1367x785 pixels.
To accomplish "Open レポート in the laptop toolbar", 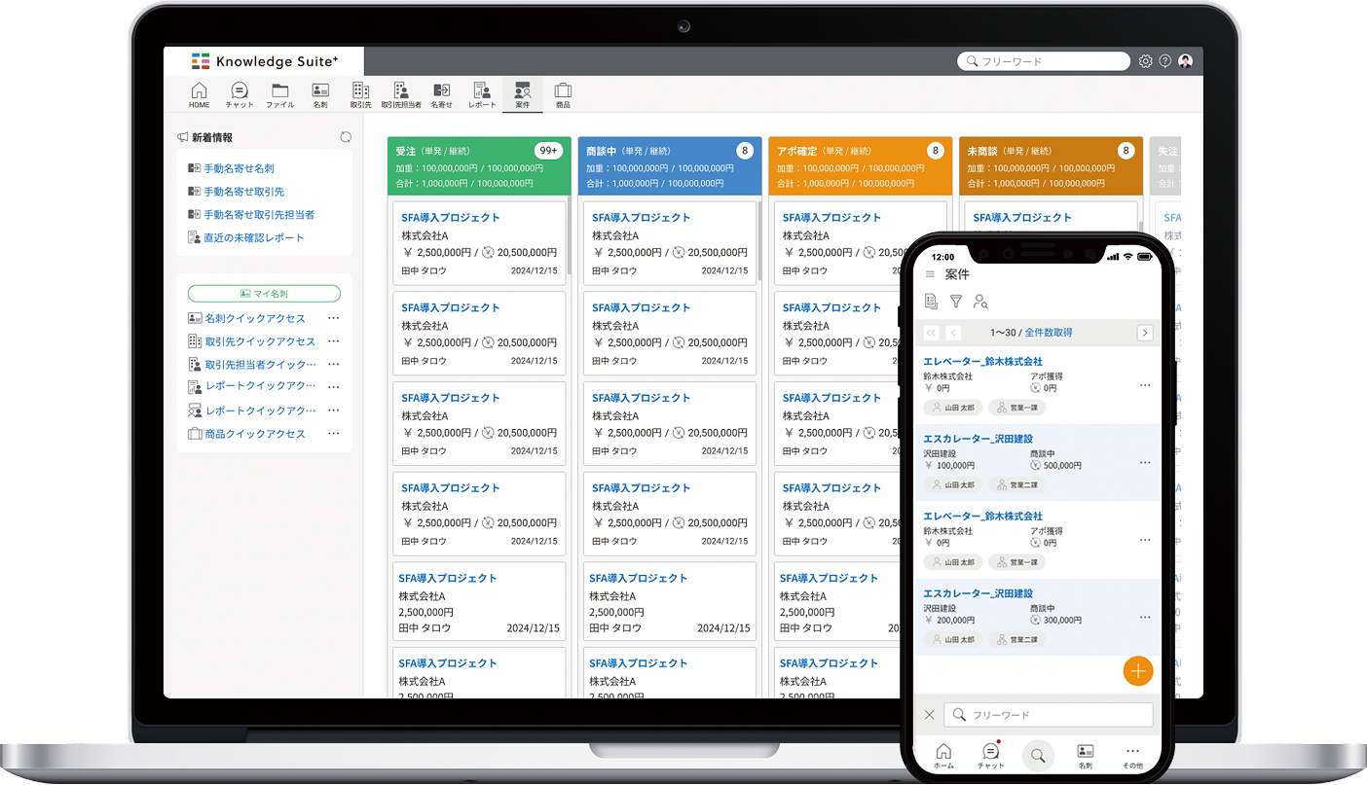I will pyautogui.click(x=482, y=94).
